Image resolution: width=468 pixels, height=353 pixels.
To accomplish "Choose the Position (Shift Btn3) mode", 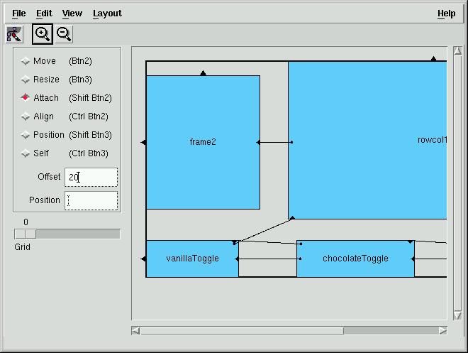I will click(66, 135).
